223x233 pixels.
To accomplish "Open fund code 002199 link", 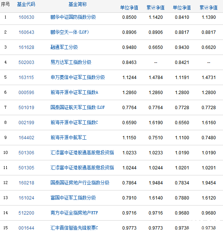I will point(26,123).
